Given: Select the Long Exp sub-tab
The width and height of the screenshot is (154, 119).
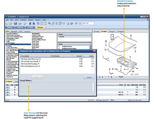Looking at the screenshot, I should coord(27,31).
